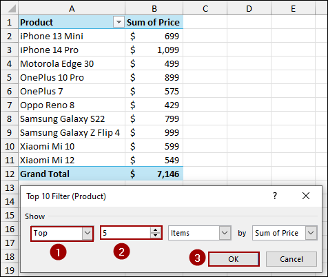Screen dimensions: 328x277
Task: Increase the item count with up spinner
Action: [x=155, y=230]
